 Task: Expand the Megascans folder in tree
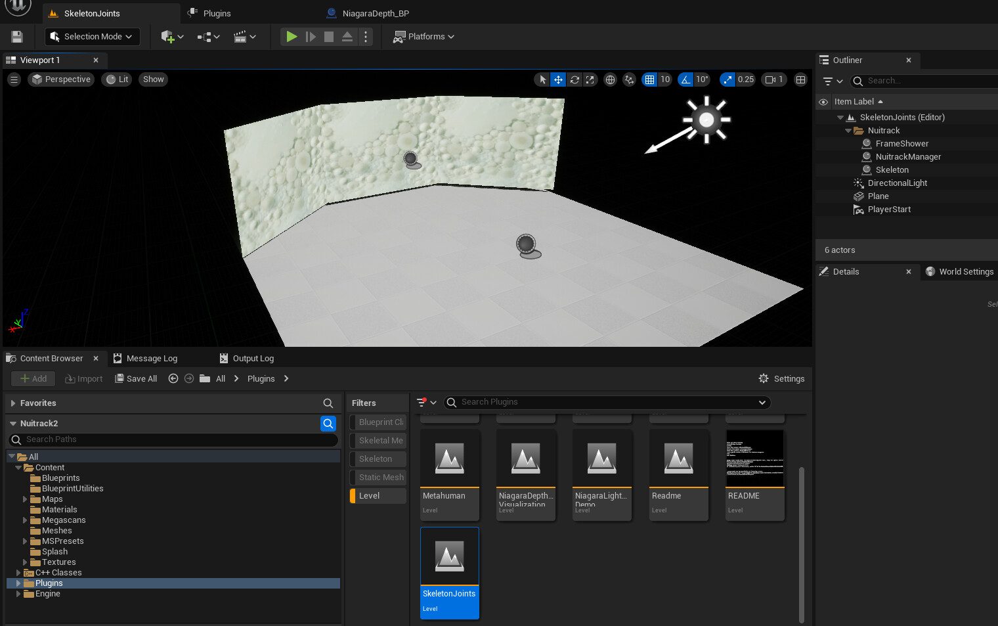[x=25, y=520]
